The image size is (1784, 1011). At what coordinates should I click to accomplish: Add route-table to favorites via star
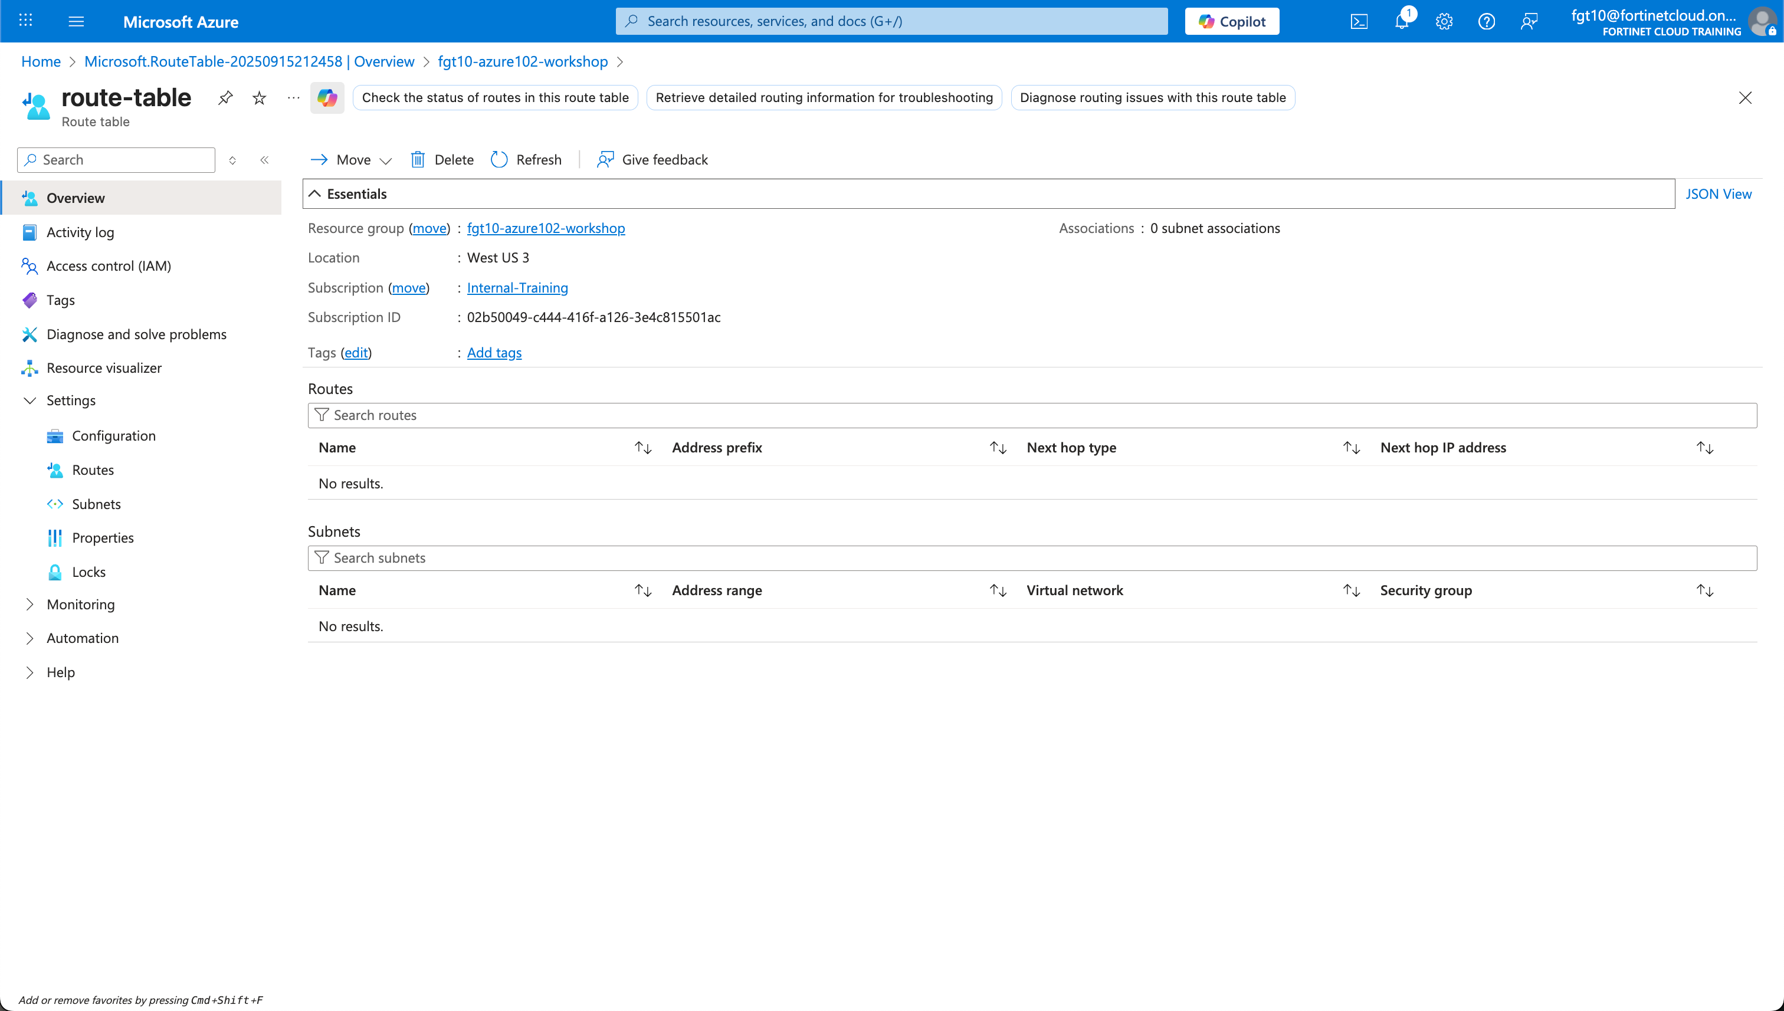pyautogui.click(x=258, y=97)
